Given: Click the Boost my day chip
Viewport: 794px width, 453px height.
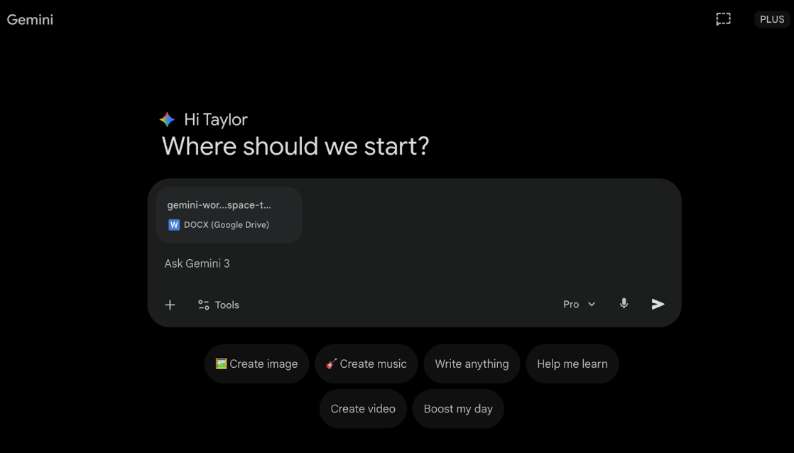Looking at the screenshot, I should pyautogui.click(x=458, y=408).
